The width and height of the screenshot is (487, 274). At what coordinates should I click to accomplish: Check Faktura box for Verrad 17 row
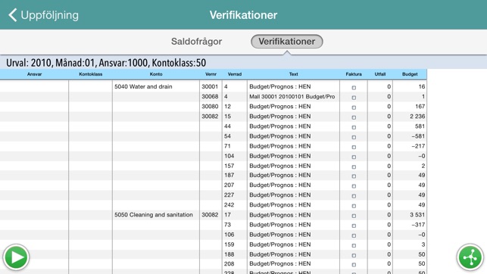[x=354, y=216]
